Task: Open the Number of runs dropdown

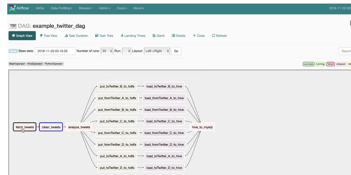Action: tap(107, 51)
